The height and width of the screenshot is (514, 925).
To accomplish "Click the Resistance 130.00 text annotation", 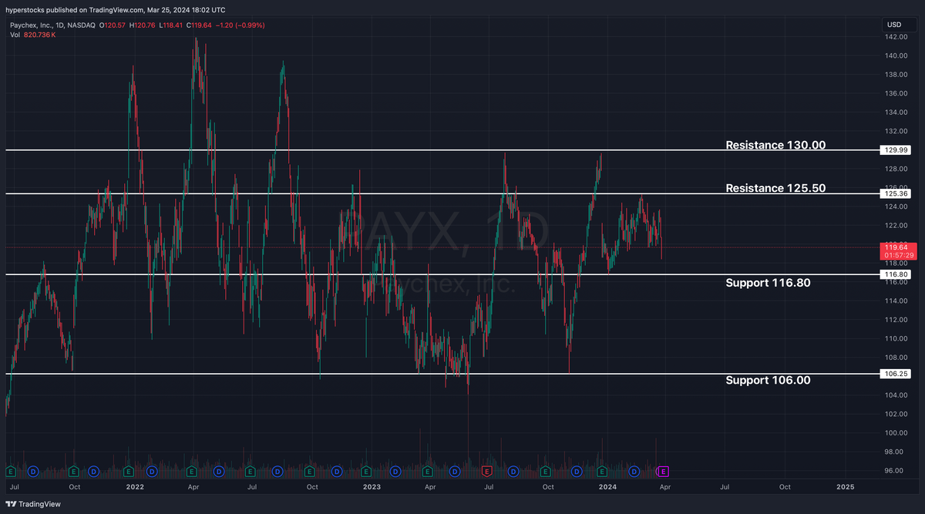I will point(775,145).
